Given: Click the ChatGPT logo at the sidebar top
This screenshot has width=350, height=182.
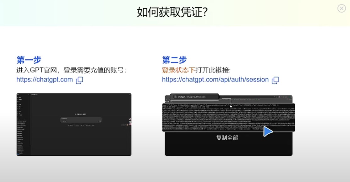Looking at the screenshot, I should pos(18,94).
